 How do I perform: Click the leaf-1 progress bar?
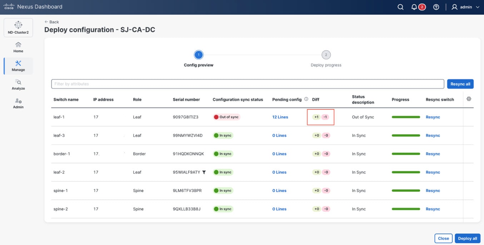point(406,117)
